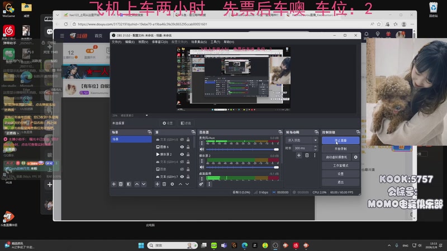Unlock the 媒体源 2 source lock
The image size is (447, 251).
[188, 155]
